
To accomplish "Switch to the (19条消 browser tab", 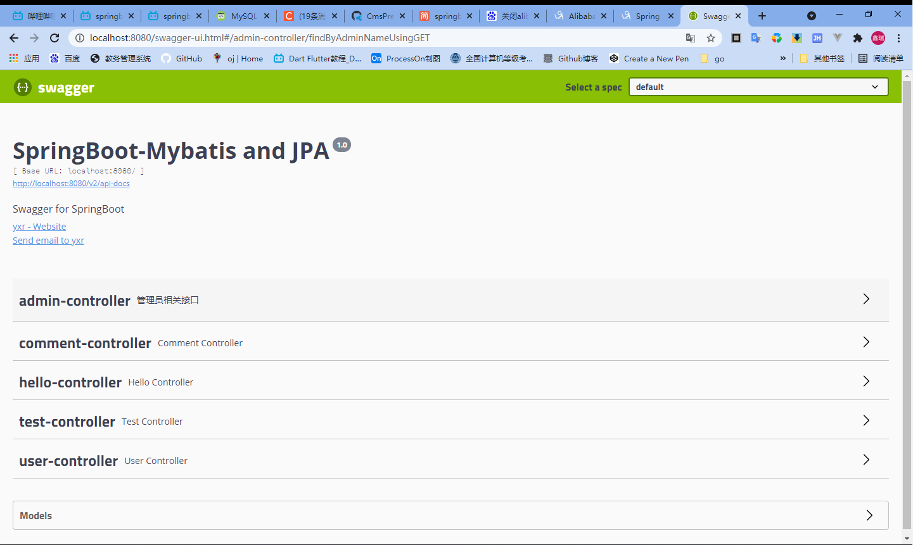I will click(x=310, y=16).
